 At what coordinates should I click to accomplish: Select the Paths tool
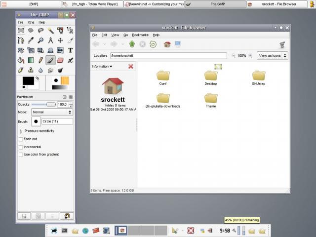tap(21, 40)
